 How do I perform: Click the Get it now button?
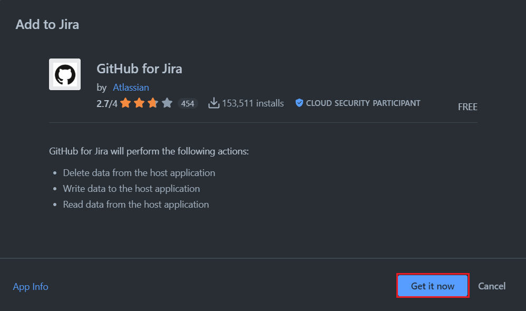pyautogui.click(x=433, y=286)
